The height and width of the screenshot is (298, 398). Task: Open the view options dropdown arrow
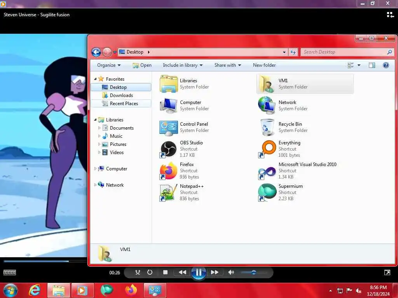359,65
